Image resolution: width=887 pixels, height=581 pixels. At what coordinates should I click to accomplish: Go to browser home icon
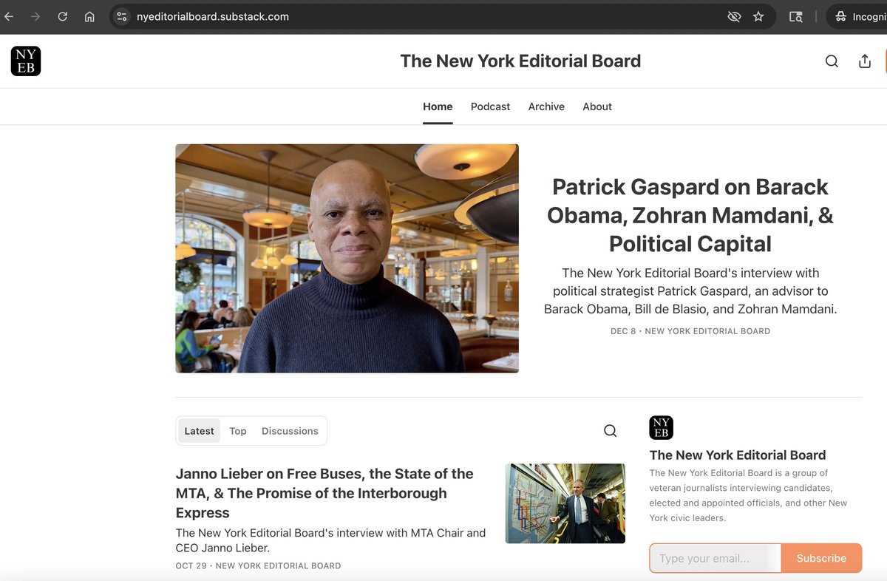pos(89,16)
